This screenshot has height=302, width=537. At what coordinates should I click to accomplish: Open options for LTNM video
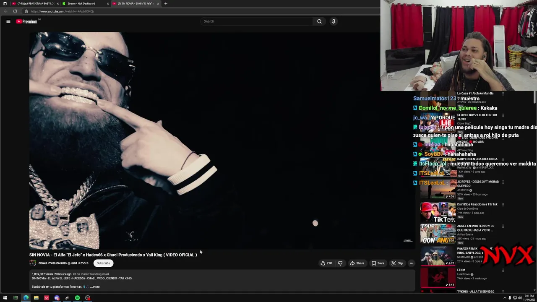[x=503, y=270]
